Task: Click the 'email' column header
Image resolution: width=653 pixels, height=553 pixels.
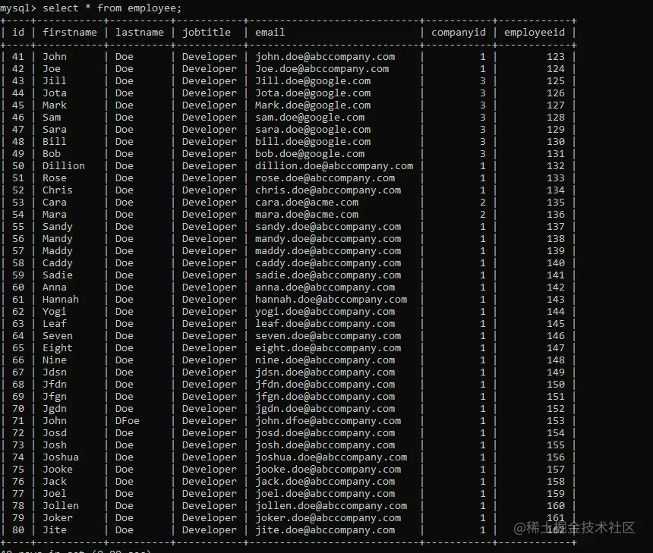Action: [270, 32]
